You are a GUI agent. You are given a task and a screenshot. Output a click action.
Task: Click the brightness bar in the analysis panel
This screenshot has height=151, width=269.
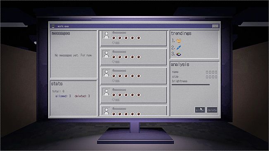click(x=190, y=85)
